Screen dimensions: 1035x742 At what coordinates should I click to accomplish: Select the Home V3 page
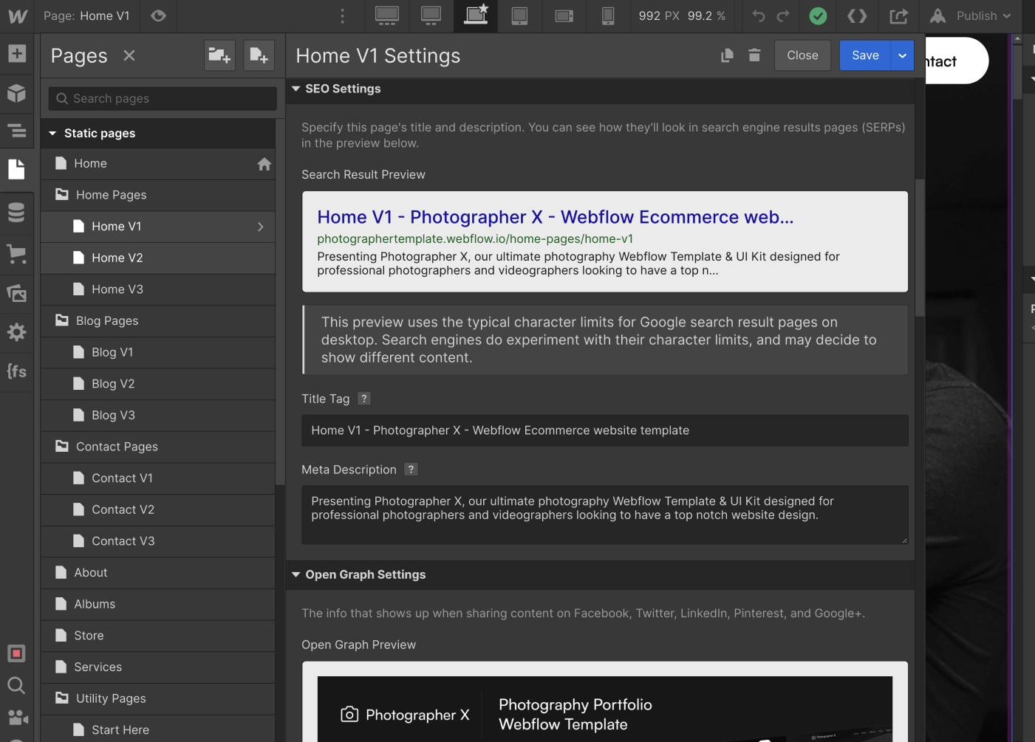point(158,289)
